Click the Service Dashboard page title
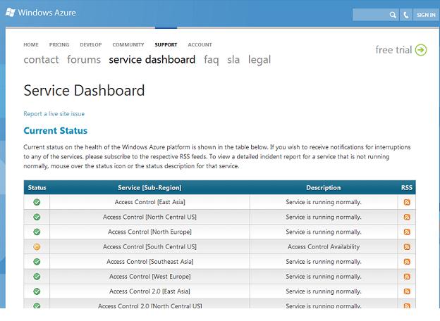440x321 pixels. pyautogui.click(x=84, y=91)
